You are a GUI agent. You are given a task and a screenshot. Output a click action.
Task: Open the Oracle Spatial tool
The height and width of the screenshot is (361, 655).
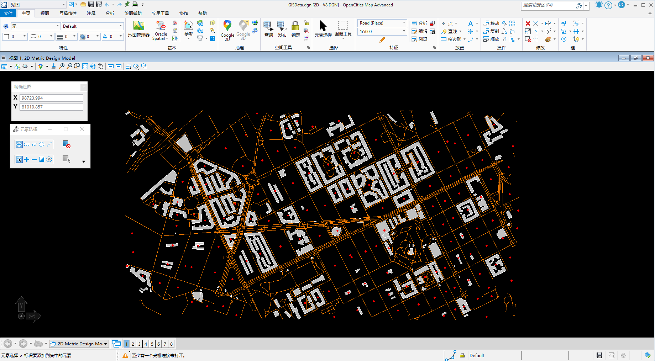pyautogui.click(x=160, y=30)
